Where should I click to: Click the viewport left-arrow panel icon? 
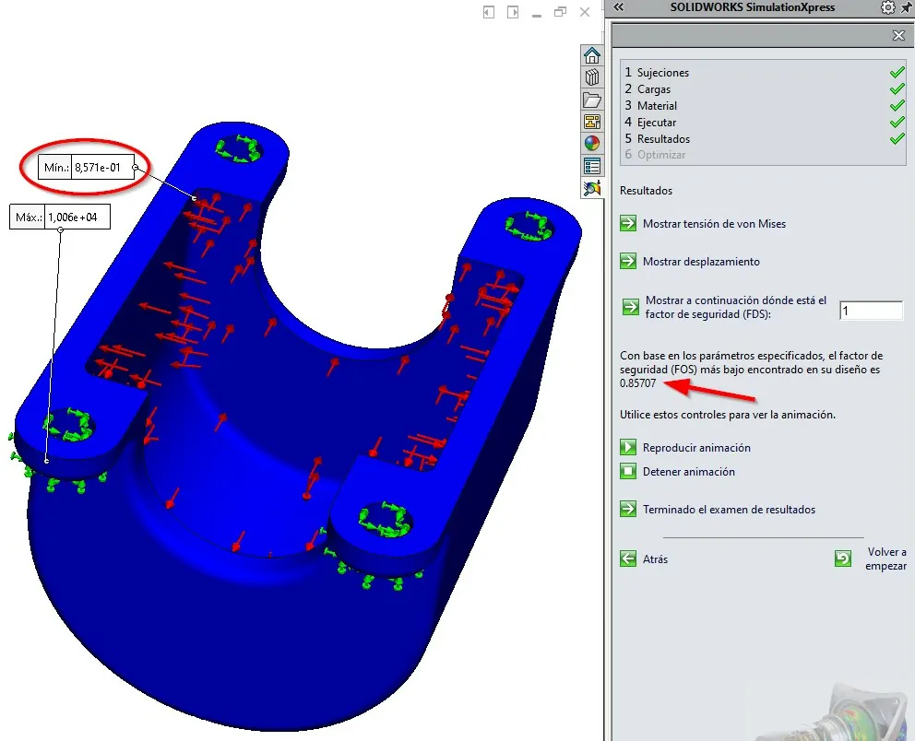[x=489, y=12]
